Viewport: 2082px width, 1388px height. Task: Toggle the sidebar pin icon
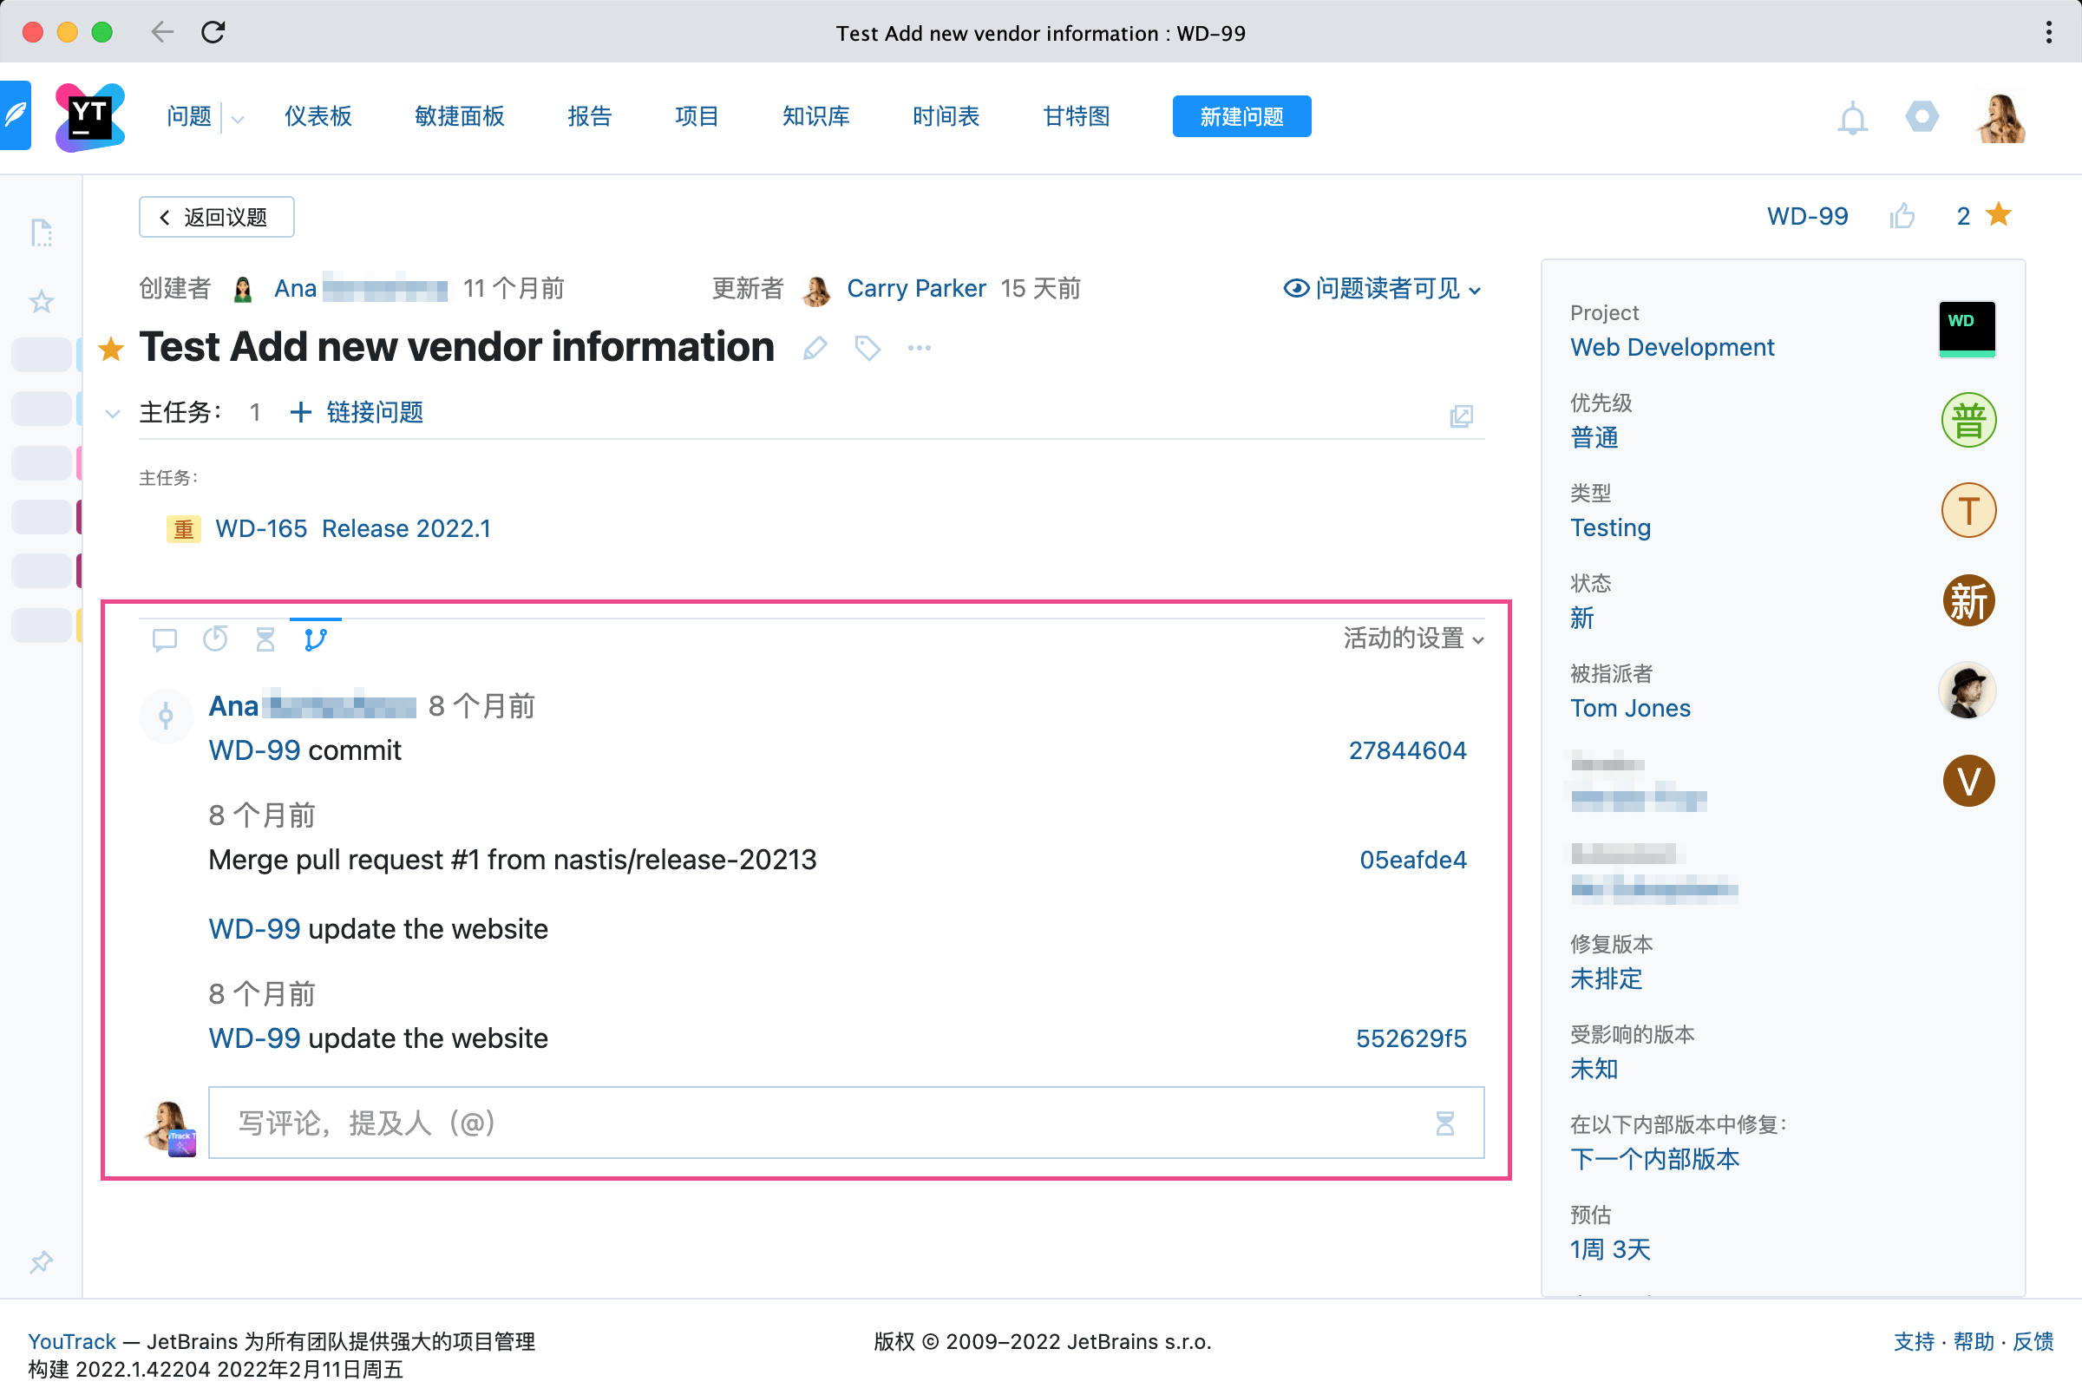pos(42,1261)
